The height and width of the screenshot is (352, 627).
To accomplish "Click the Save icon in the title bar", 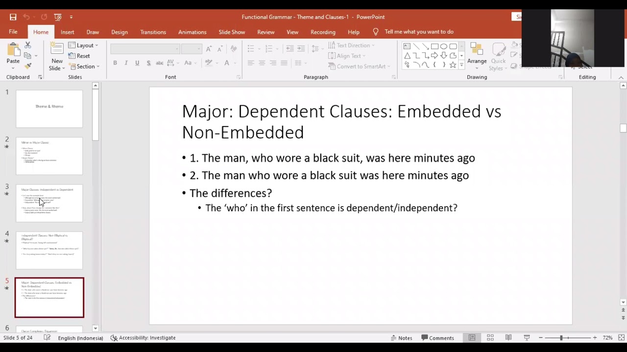I will pos(13,17).
